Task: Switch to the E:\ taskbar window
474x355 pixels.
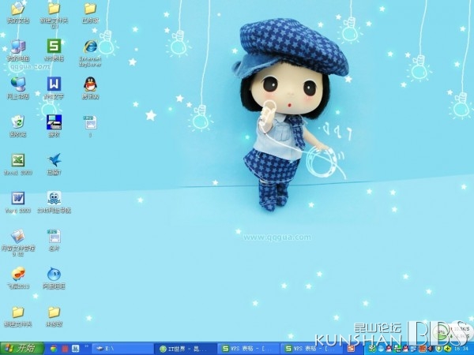Action: pyautogui.click(x=122, y=349)
